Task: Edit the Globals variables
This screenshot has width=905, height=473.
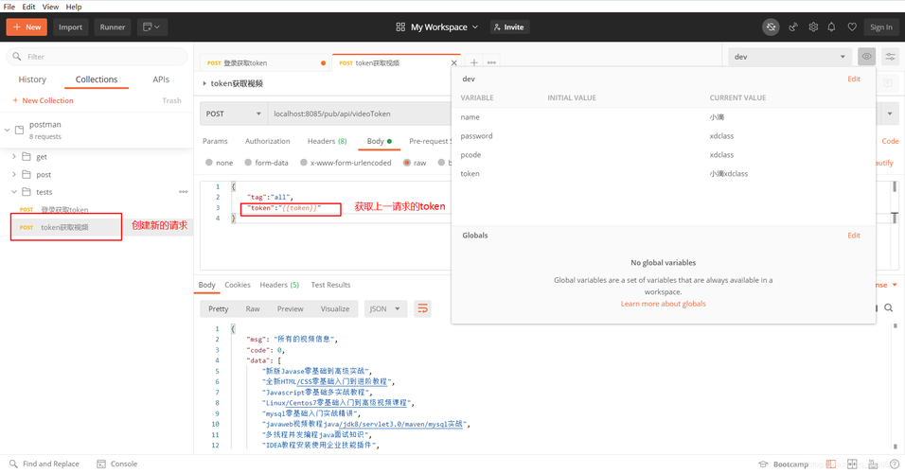Action: tap(854, 236)
